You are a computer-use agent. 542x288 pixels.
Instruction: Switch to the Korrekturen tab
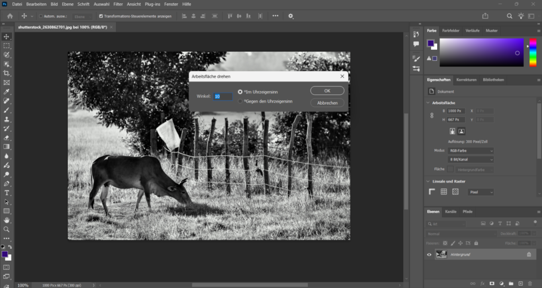[x=466, y=80]
